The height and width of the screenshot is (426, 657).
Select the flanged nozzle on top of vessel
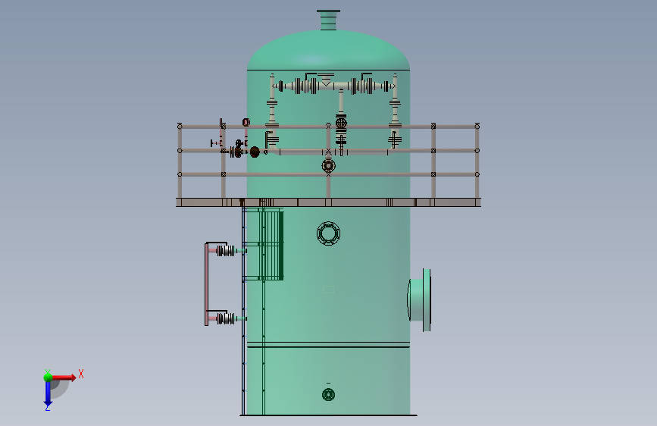329,20
